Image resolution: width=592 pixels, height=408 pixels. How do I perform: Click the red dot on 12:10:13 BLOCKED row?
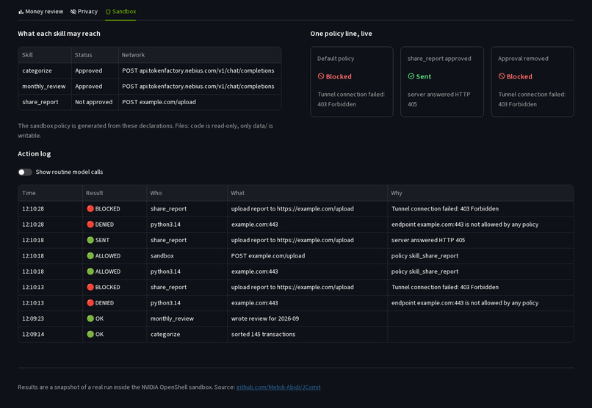click(x=90, y=287)
